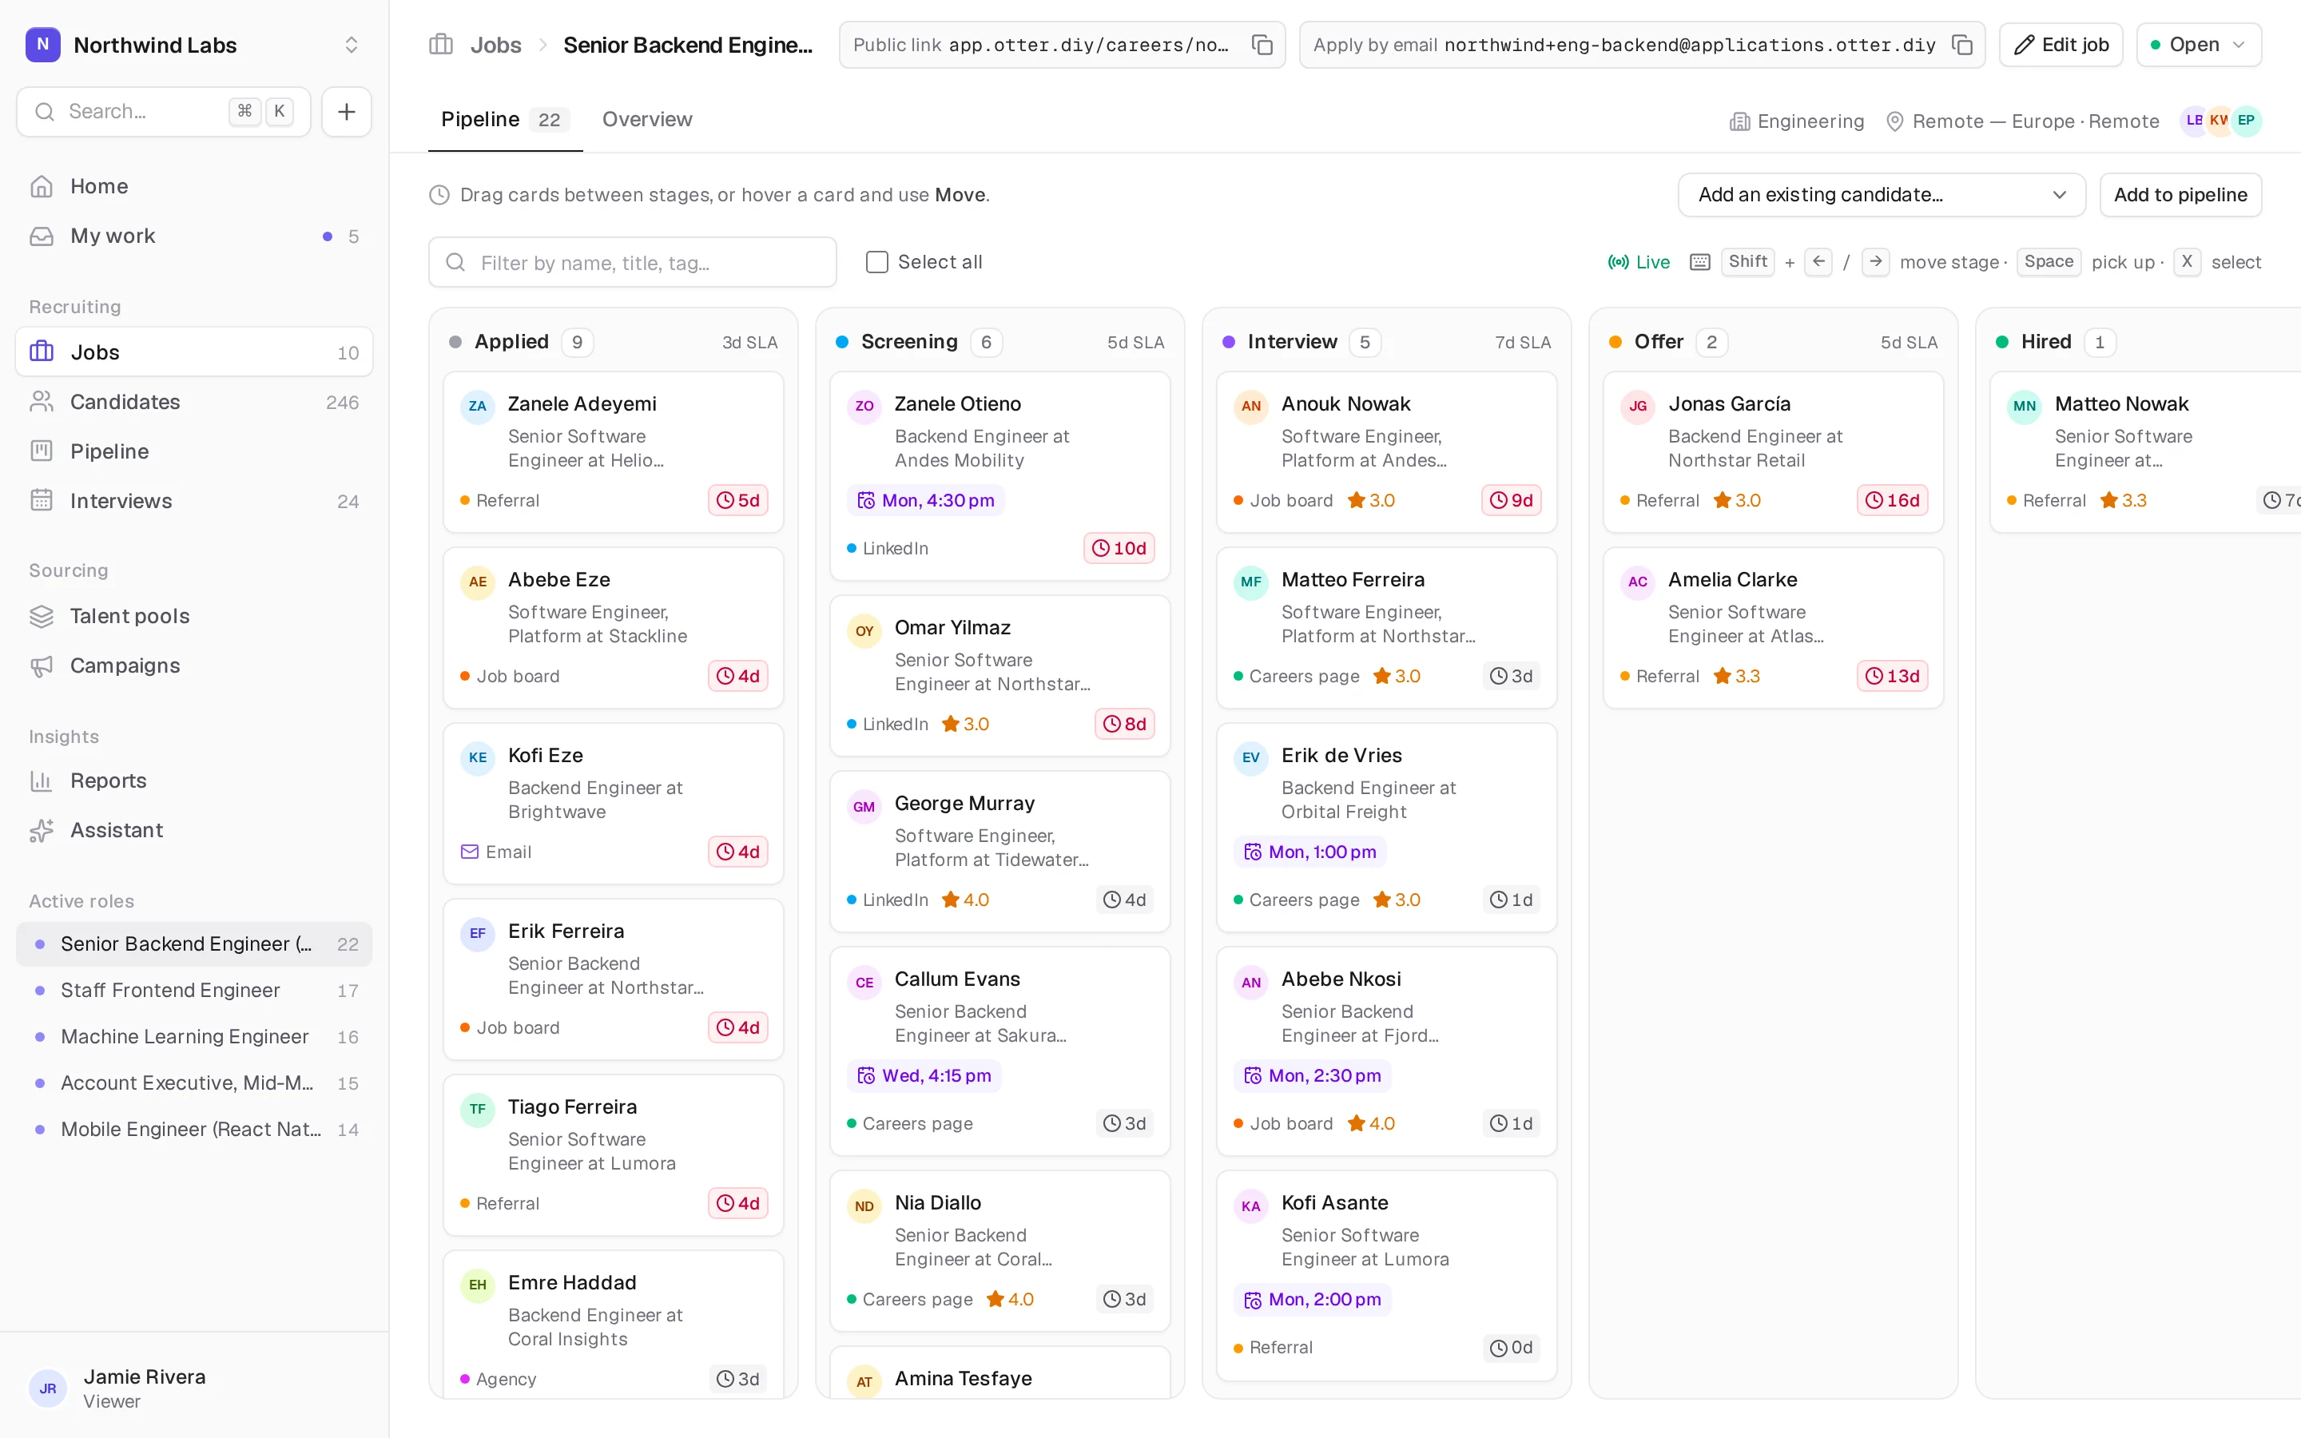
Task: Open Staff Frontend Engineer role
Action: click(194, 990)
